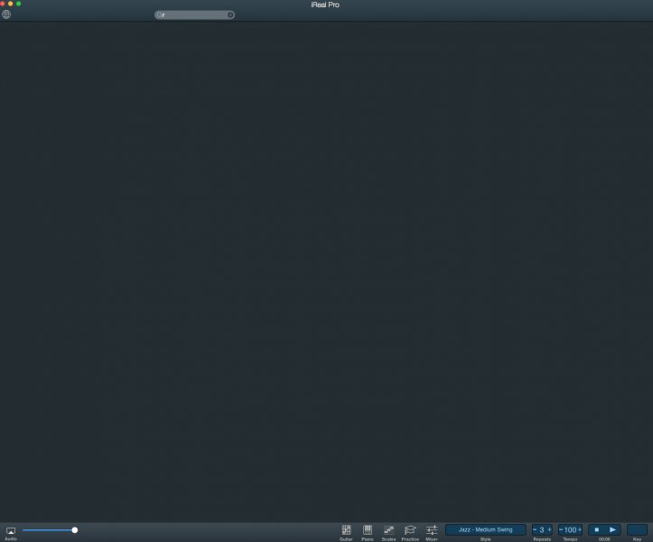Click the Audio output icon

pos(11,531)
